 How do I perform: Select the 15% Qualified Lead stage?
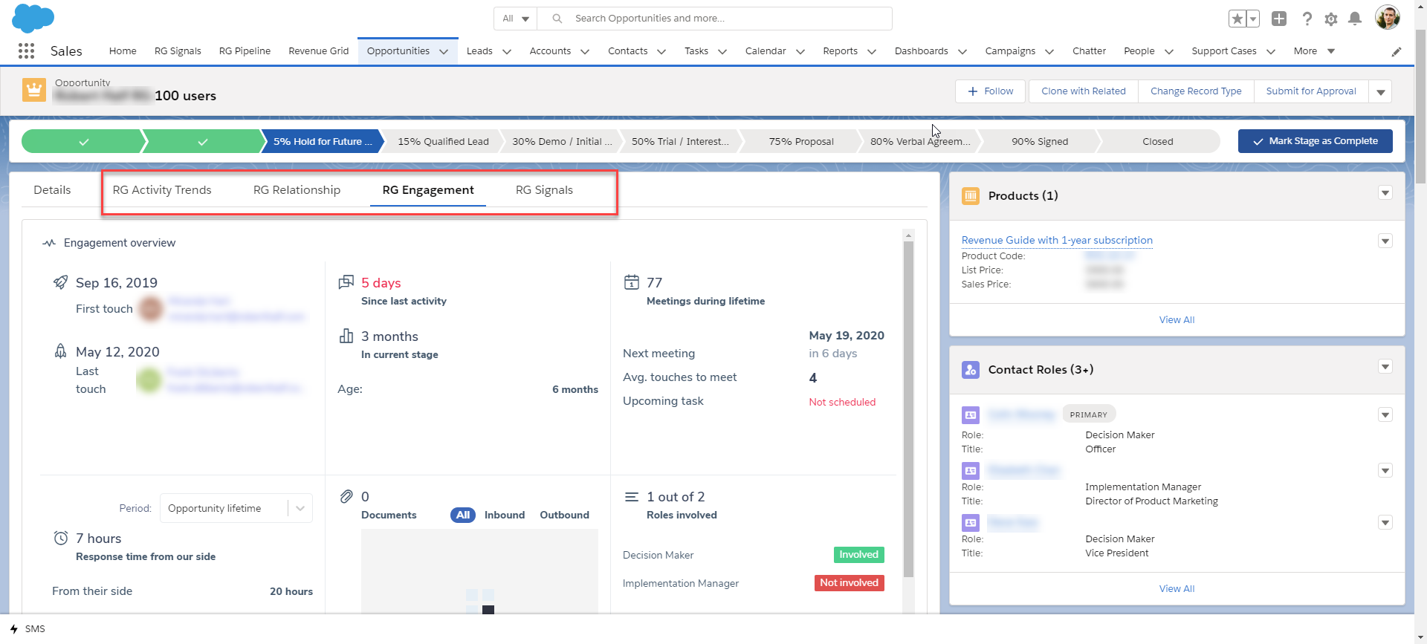coord(443,141)
